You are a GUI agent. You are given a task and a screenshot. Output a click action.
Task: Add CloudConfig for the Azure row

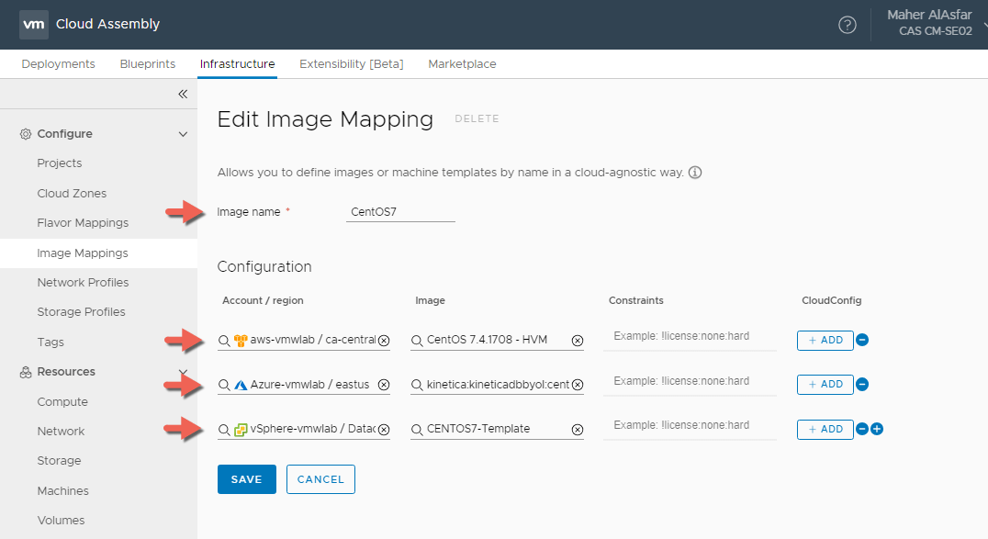point(825,385)
